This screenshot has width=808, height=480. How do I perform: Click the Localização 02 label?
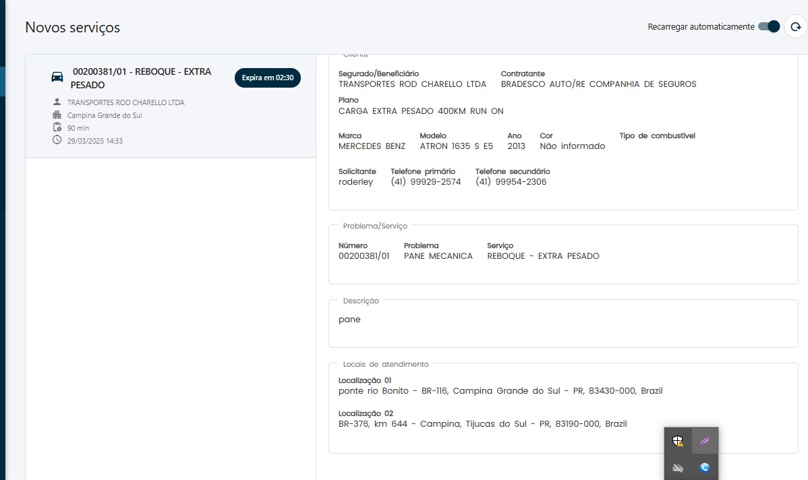coord(366,413)
